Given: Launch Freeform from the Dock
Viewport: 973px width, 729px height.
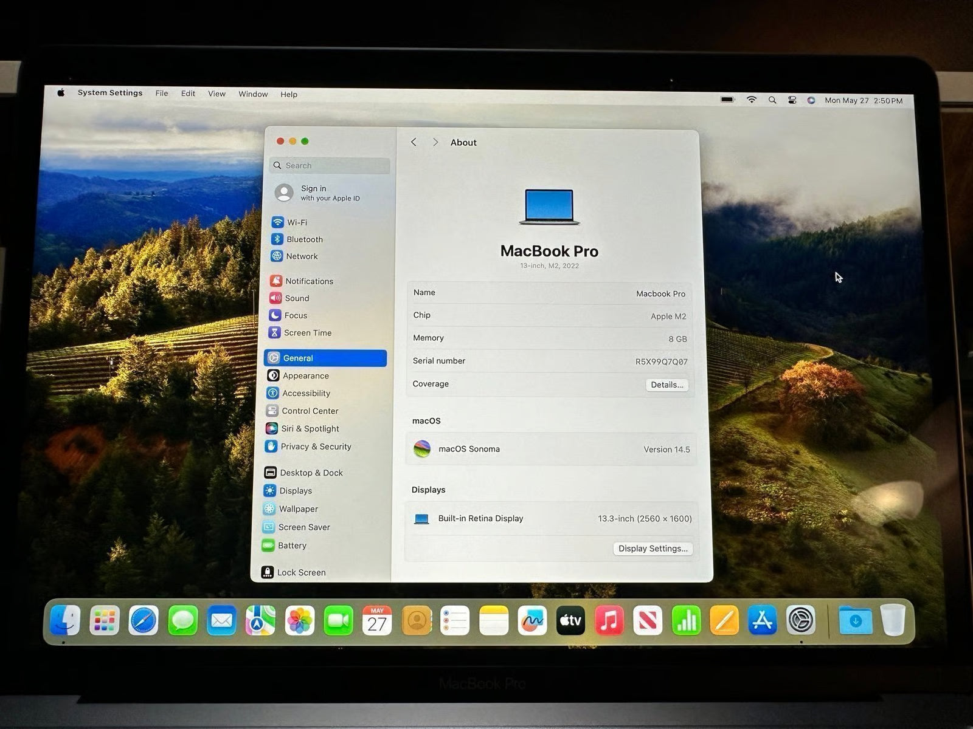Looking at the screenshot, I should 532,621.
